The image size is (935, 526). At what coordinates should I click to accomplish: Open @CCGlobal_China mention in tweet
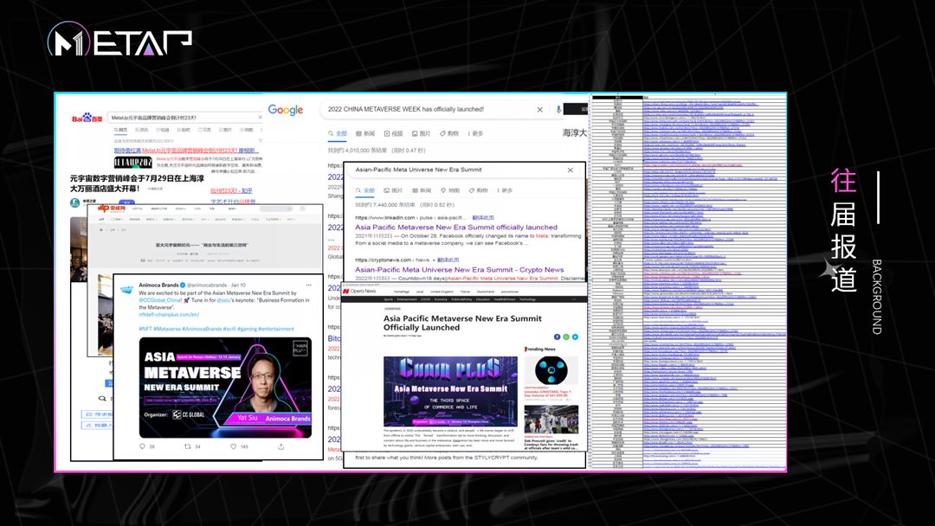point(160,300)
